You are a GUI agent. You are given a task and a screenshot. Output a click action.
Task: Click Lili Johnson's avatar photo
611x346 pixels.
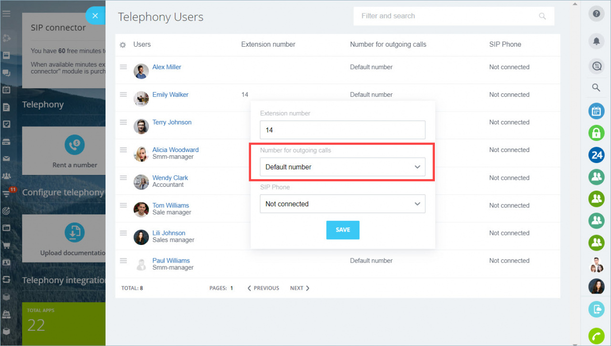pos(141,237)
